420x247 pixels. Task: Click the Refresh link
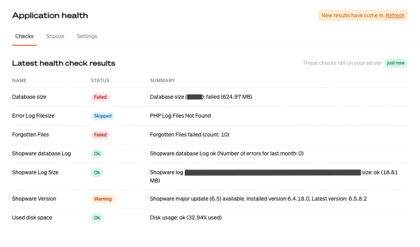395,15
